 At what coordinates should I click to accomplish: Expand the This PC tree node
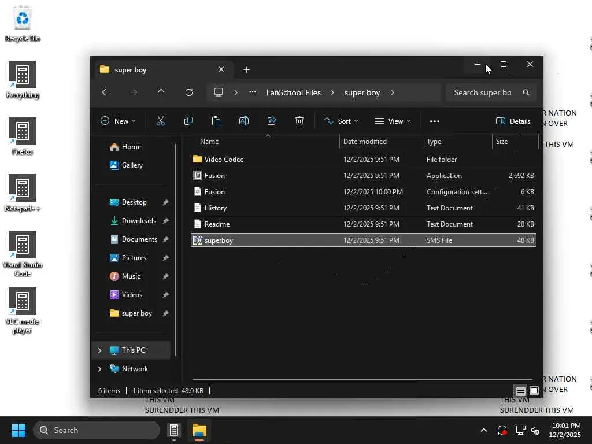click(x=99, y=350)
